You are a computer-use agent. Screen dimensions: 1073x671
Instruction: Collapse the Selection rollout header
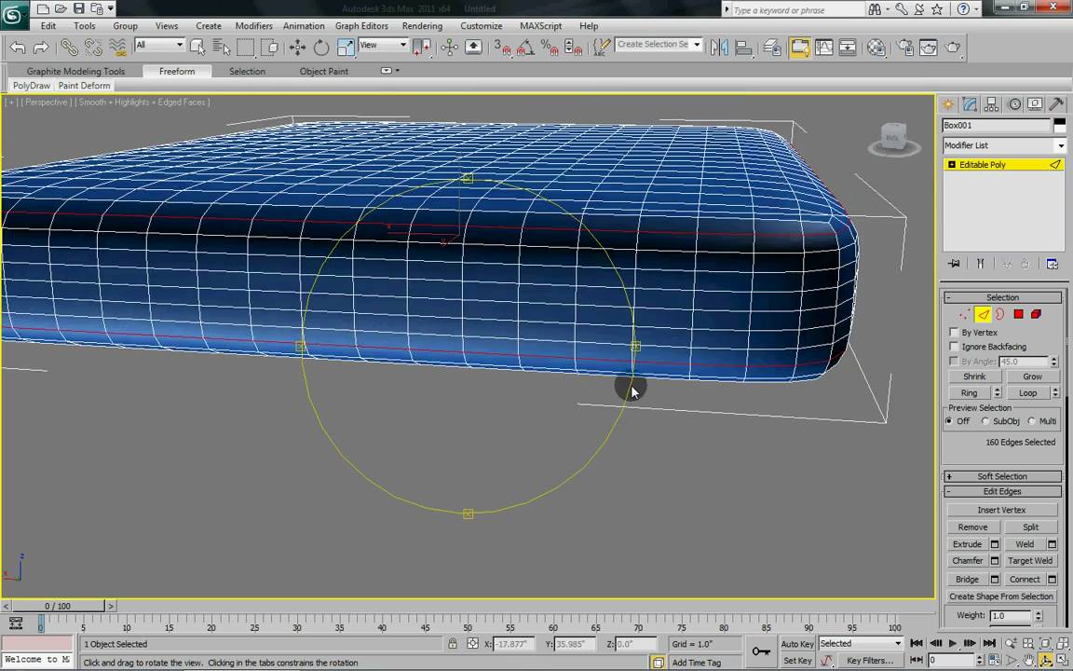1002,298
